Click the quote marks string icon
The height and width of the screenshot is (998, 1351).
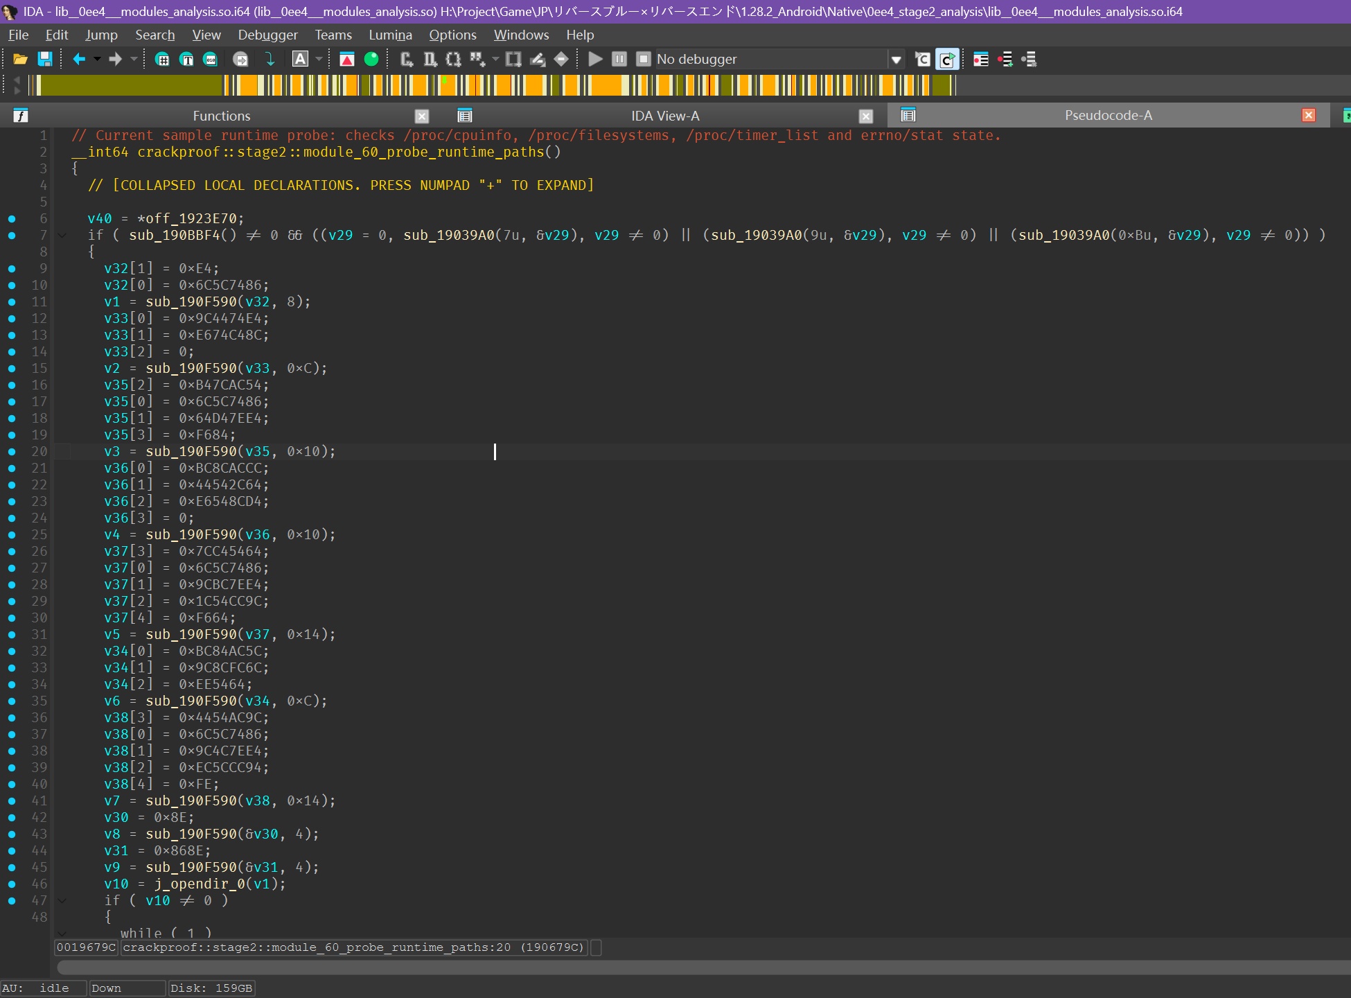[477, 60]
